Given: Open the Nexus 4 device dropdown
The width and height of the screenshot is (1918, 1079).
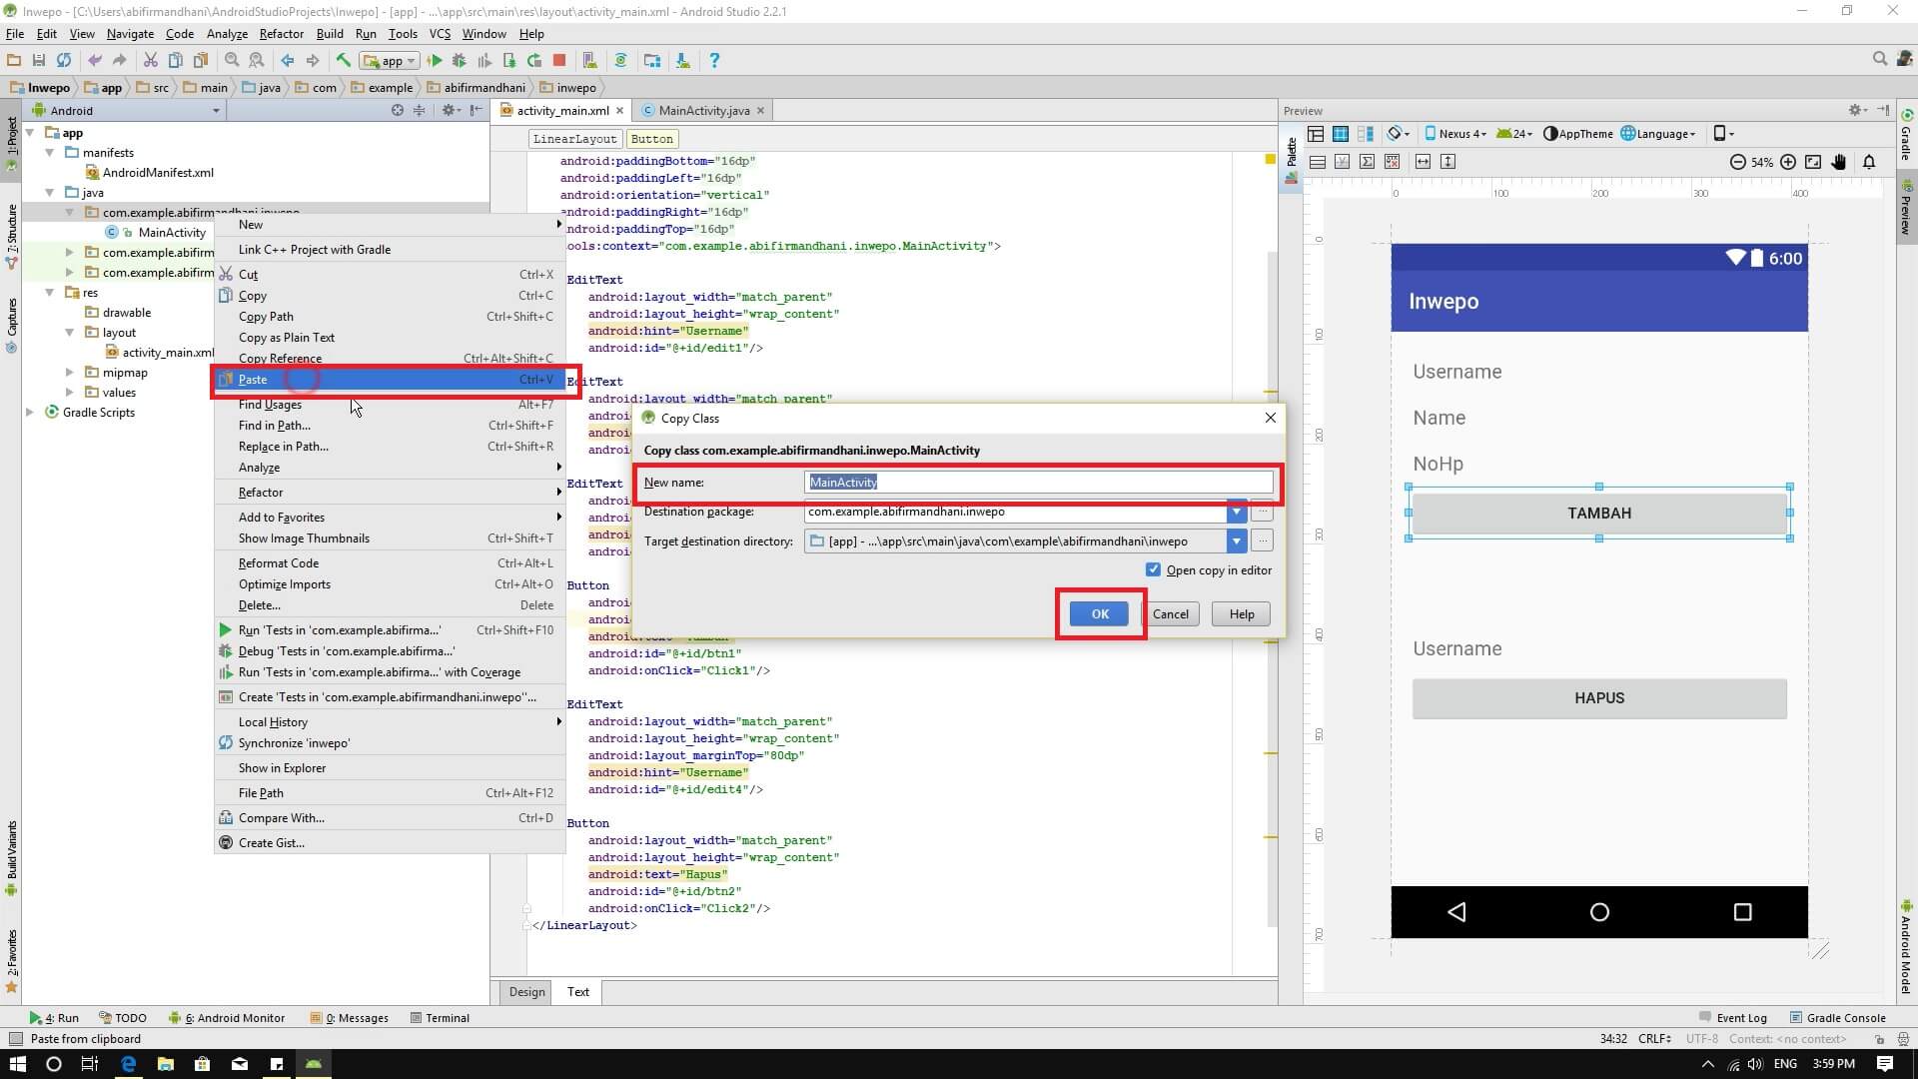Looking at the screenshot, I should coord(1456,134).
